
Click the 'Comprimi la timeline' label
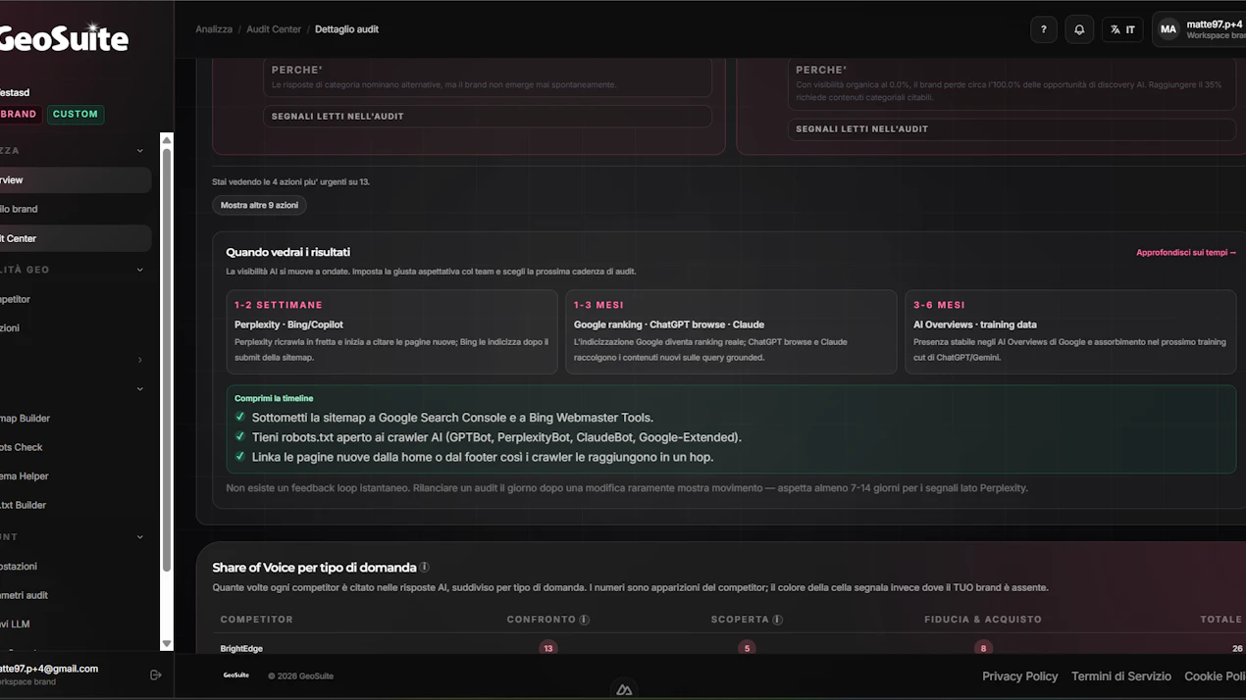pyautogui.click(x=274, y=399)
